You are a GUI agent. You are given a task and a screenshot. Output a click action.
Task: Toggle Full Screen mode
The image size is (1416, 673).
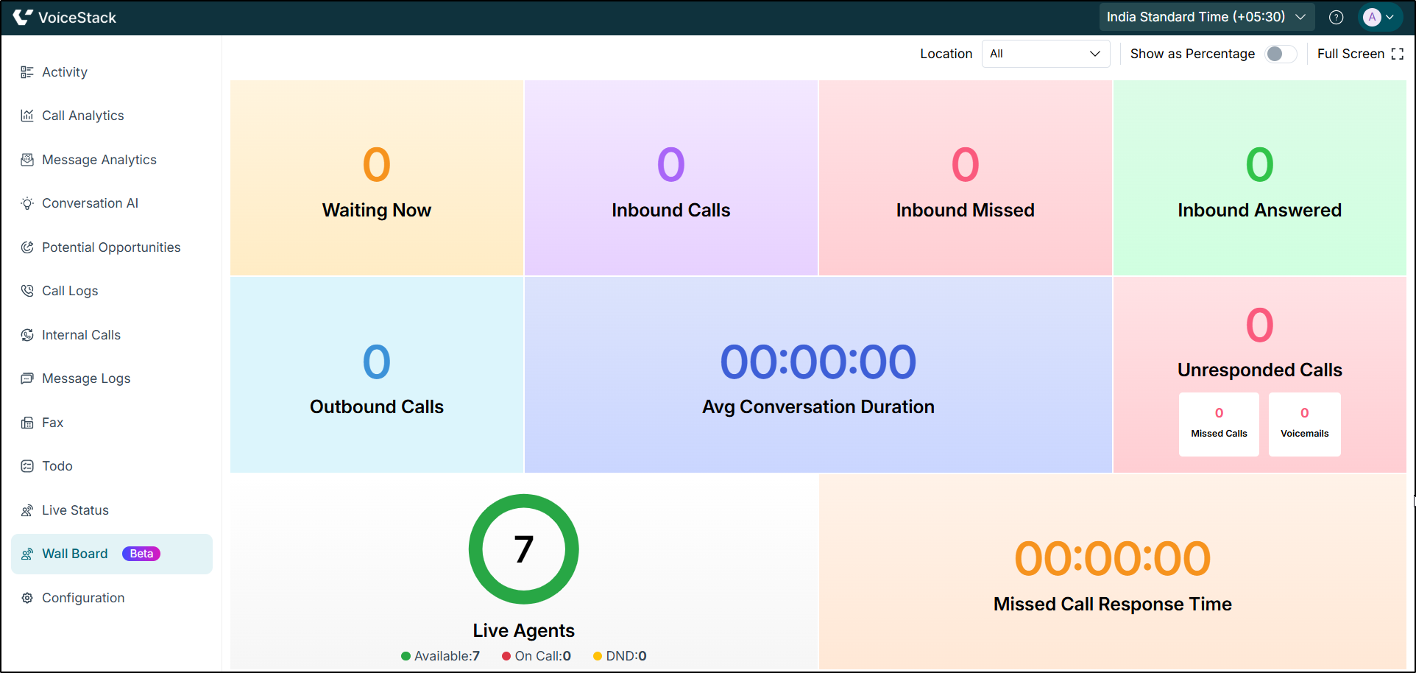[x=1359, y=53]
